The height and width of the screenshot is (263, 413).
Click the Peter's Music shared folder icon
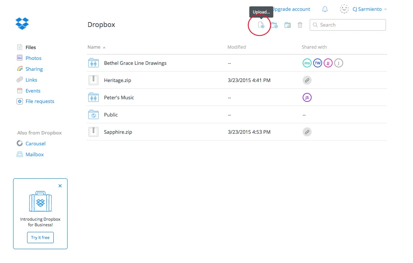click(x=93, y=97)
